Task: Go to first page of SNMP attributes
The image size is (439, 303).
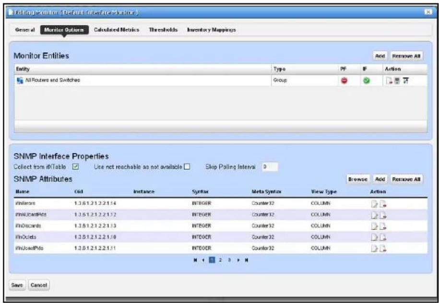Action: (x=195, y=260)
